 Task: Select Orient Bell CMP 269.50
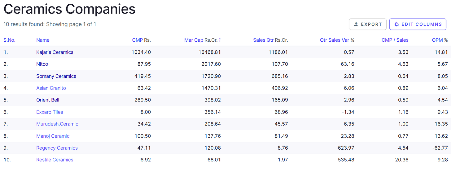(x=143, y=100)
